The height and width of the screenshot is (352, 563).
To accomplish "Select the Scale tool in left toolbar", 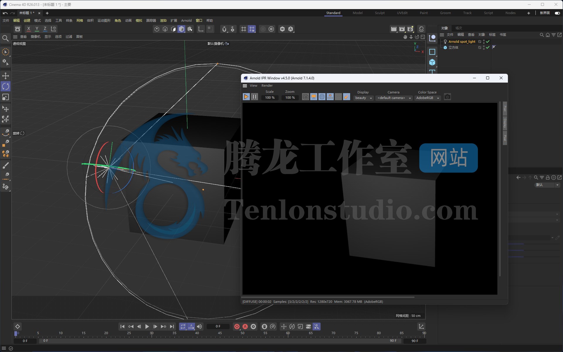I will (x=6, y=97).
